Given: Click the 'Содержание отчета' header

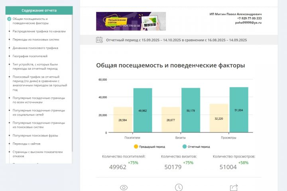Looking at the screenshot, I should click(39, 10).
